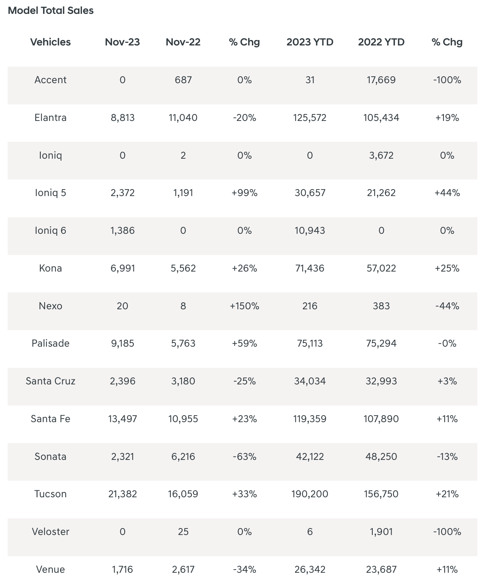The width and height of the screenshot is (487, 587).
Task: Click the Model Total Sales heading
Action: (51, 10)
